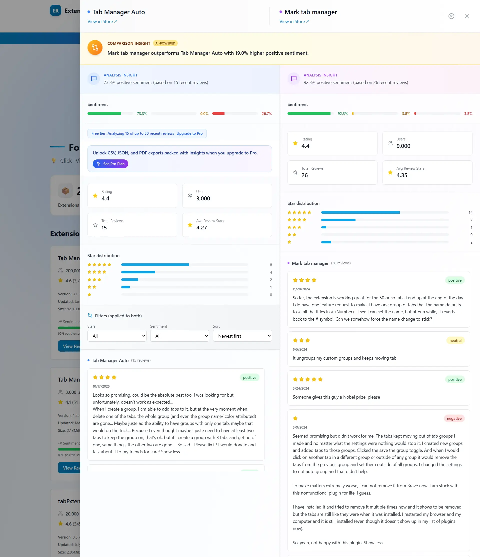Open the Sentiment filter dropdown
Viewport: 480px width, 557px height.
click(179, 336)
